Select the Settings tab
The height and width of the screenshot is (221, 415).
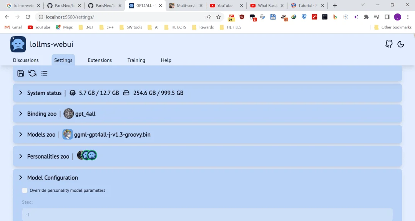click(63, 60)
